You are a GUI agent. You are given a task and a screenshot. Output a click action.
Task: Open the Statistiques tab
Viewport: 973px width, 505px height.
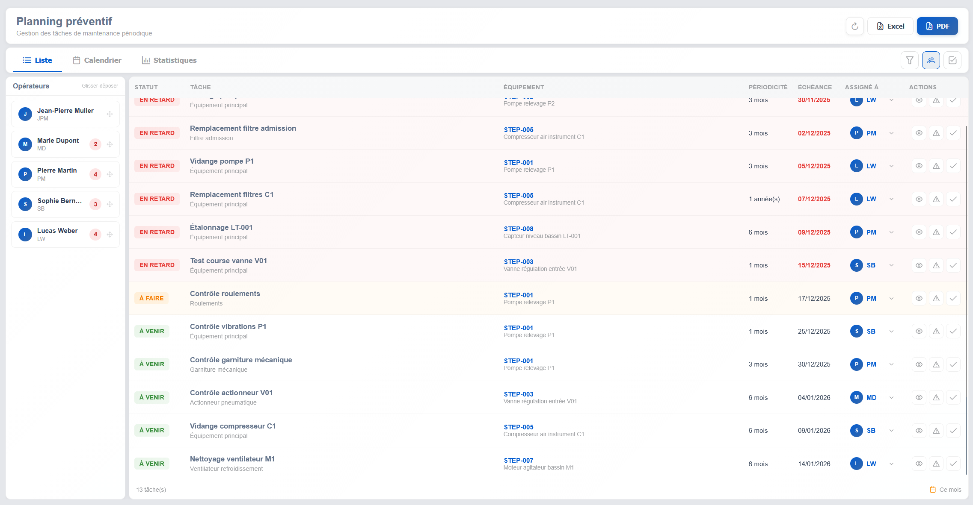pos(169,60)
